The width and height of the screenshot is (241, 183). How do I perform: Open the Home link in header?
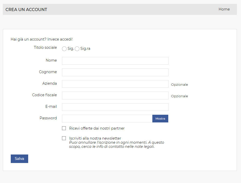224,9
